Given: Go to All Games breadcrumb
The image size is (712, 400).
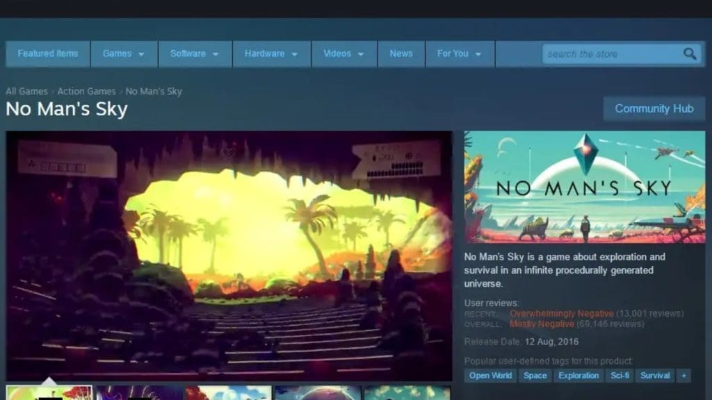Looking at the screenshot, I should click(26, 91).
